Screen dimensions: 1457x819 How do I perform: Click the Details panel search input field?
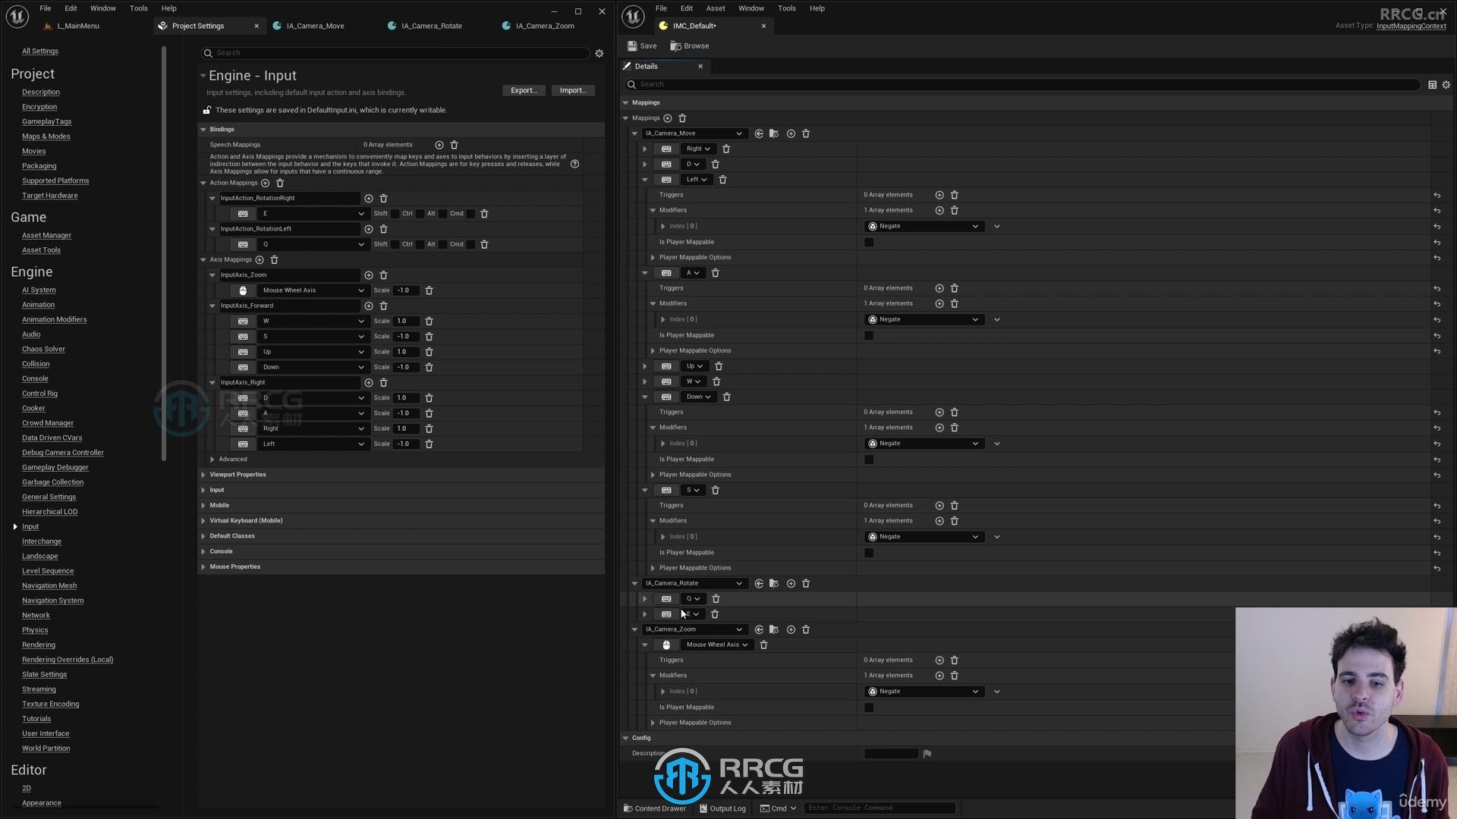point(1026,83)
